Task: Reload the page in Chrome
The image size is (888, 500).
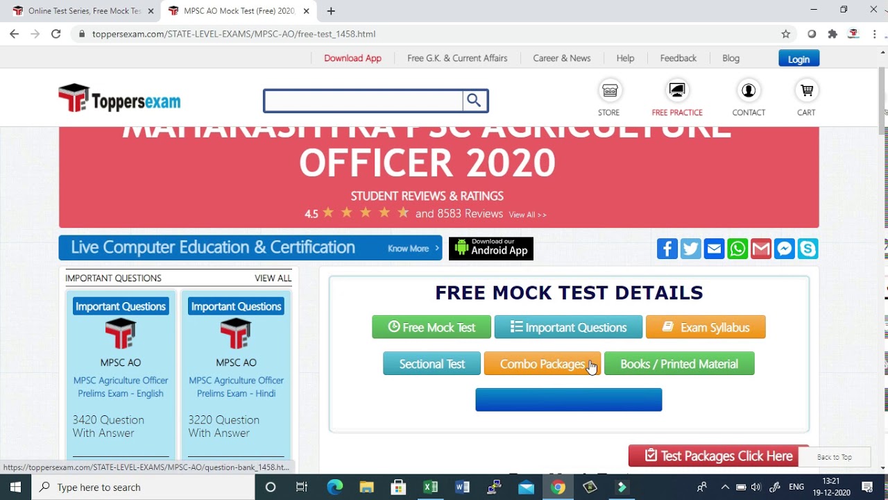Action: click(56, 33)
